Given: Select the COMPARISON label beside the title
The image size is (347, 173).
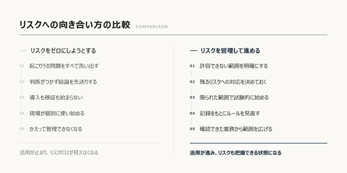Looking at the screenshot, I should [152, 27].
